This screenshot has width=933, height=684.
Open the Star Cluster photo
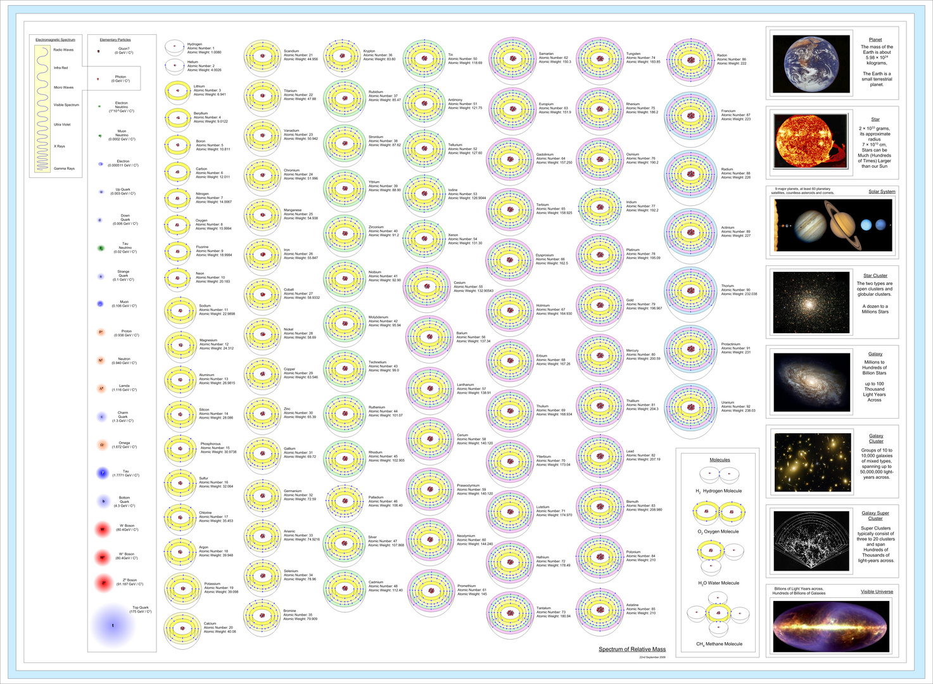(x=811, y=303)
